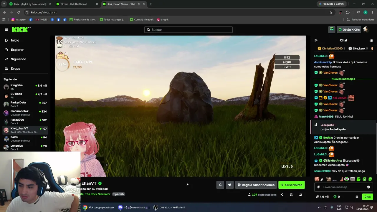The image size is (377, 212).
Task: Click the green gift drops icon in header
Action: tap(332, 29)
